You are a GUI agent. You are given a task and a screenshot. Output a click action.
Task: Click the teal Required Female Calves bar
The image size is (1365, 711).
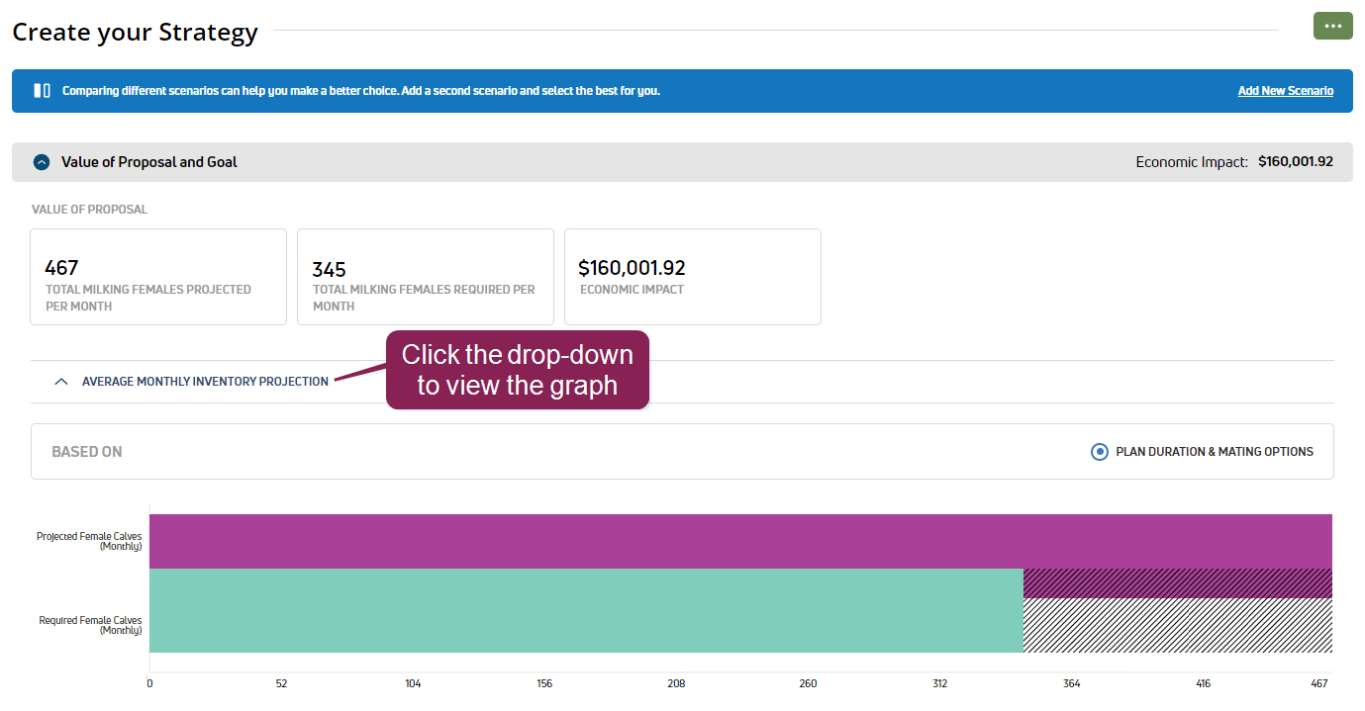(x=586, y=610)
